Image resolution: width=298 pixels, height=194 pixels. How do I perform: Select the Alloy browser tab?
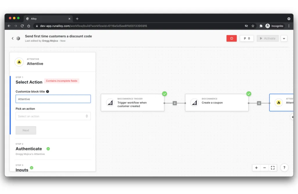pyautogui.click(x=48, y=19)
